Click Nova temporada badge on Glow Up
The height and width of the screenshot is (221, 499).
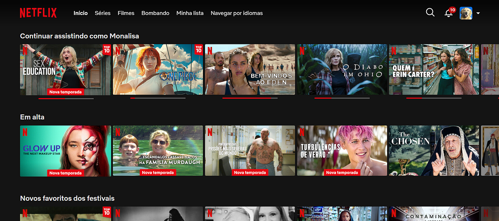(66, 172)
